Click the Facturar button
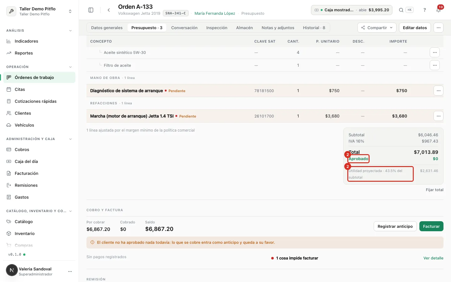Screen dimensions: 451x282 click(431, 226)
